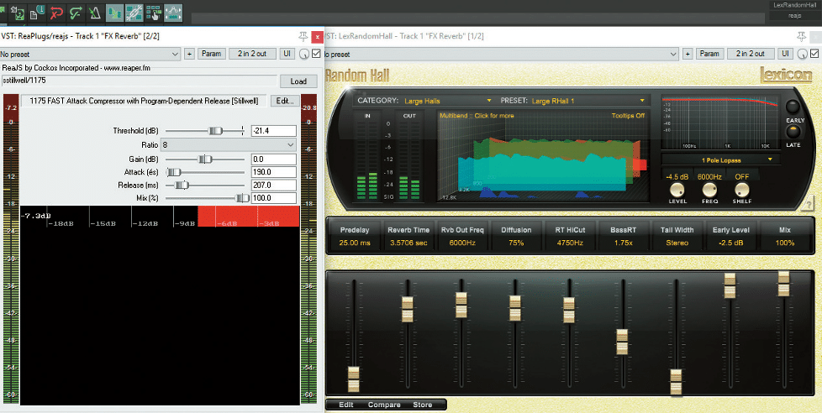Screen dimensions: 822x413
Task: Click the Threshold value field -21.4
Action: [x=274, y=131]
